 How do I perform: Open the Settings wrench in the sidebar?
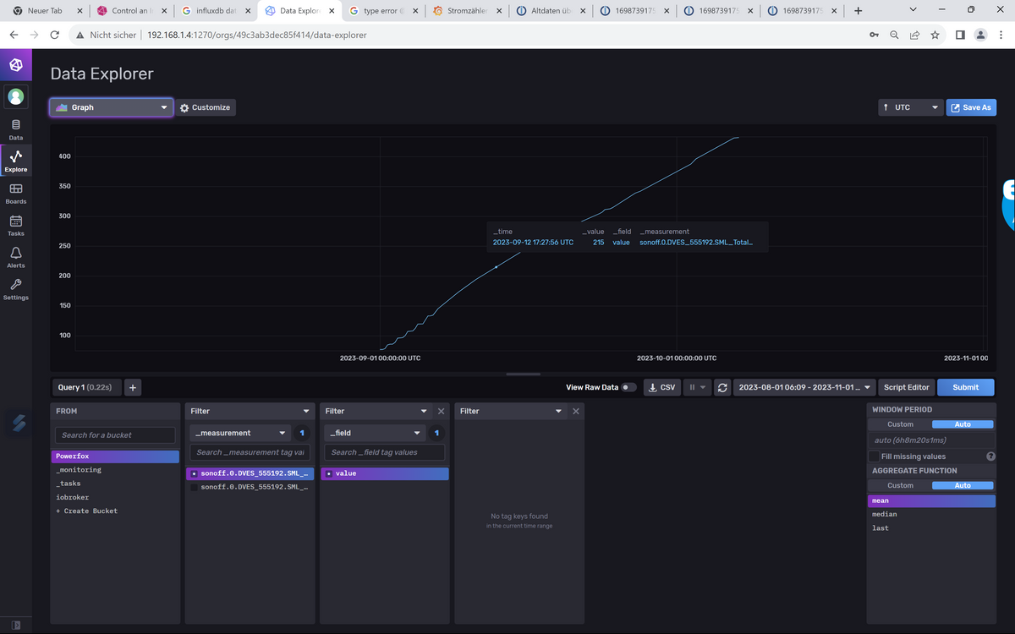pyautogui.click(x=15, y=290)
